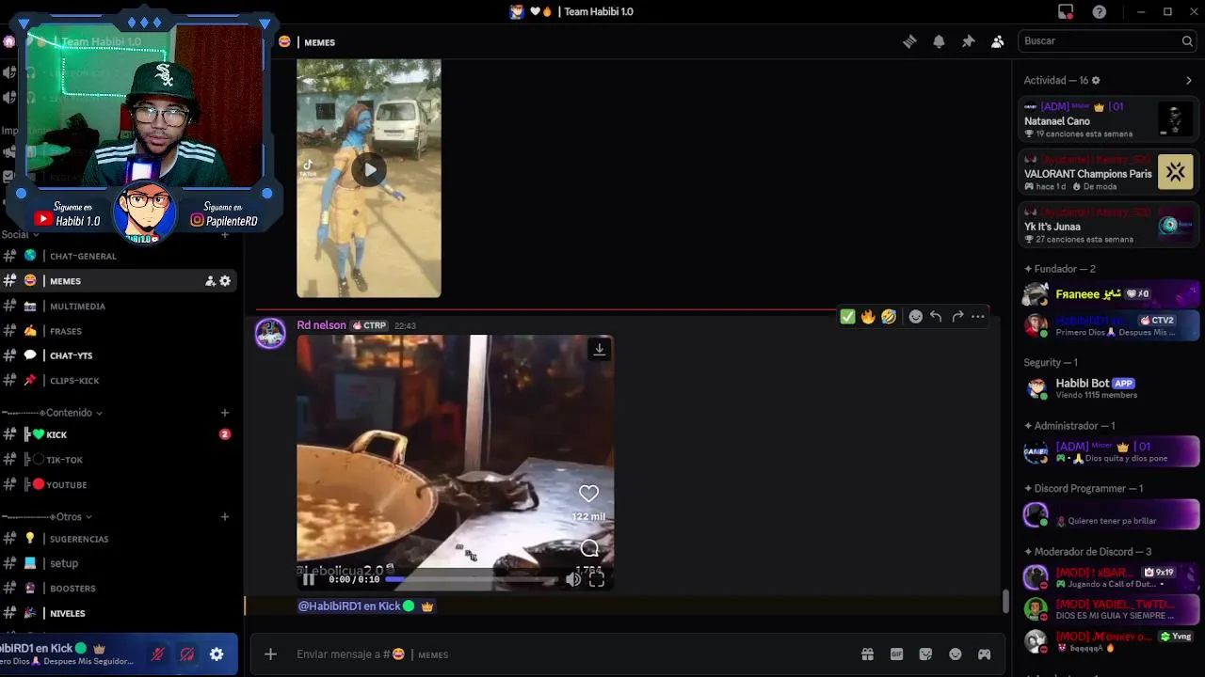Reply to Rd nelson's message
Screen dimensions: 1205x677
936,317
